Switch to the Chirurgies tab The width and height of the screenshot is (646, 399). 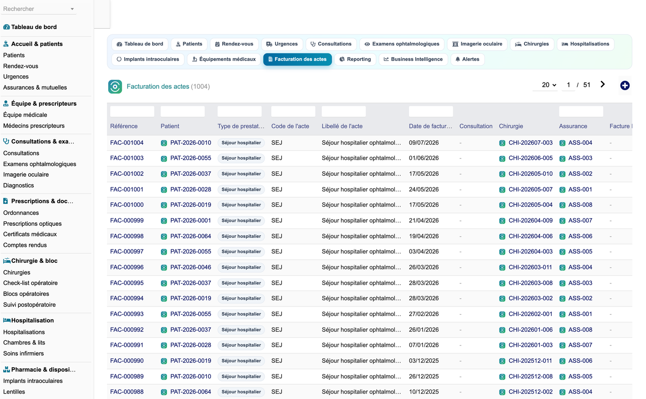(x=532, y=44)
